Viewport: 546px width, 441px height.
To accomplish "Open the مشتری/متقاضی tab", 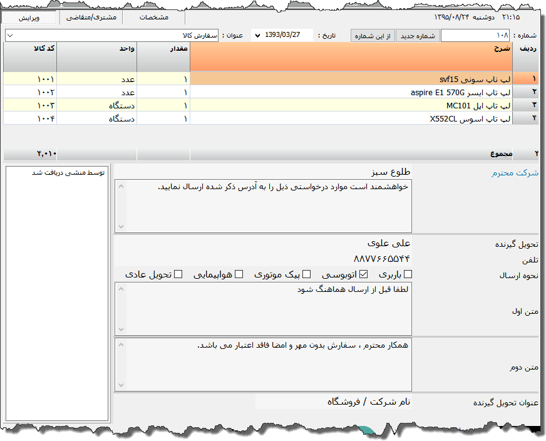I will click(91, 18).
